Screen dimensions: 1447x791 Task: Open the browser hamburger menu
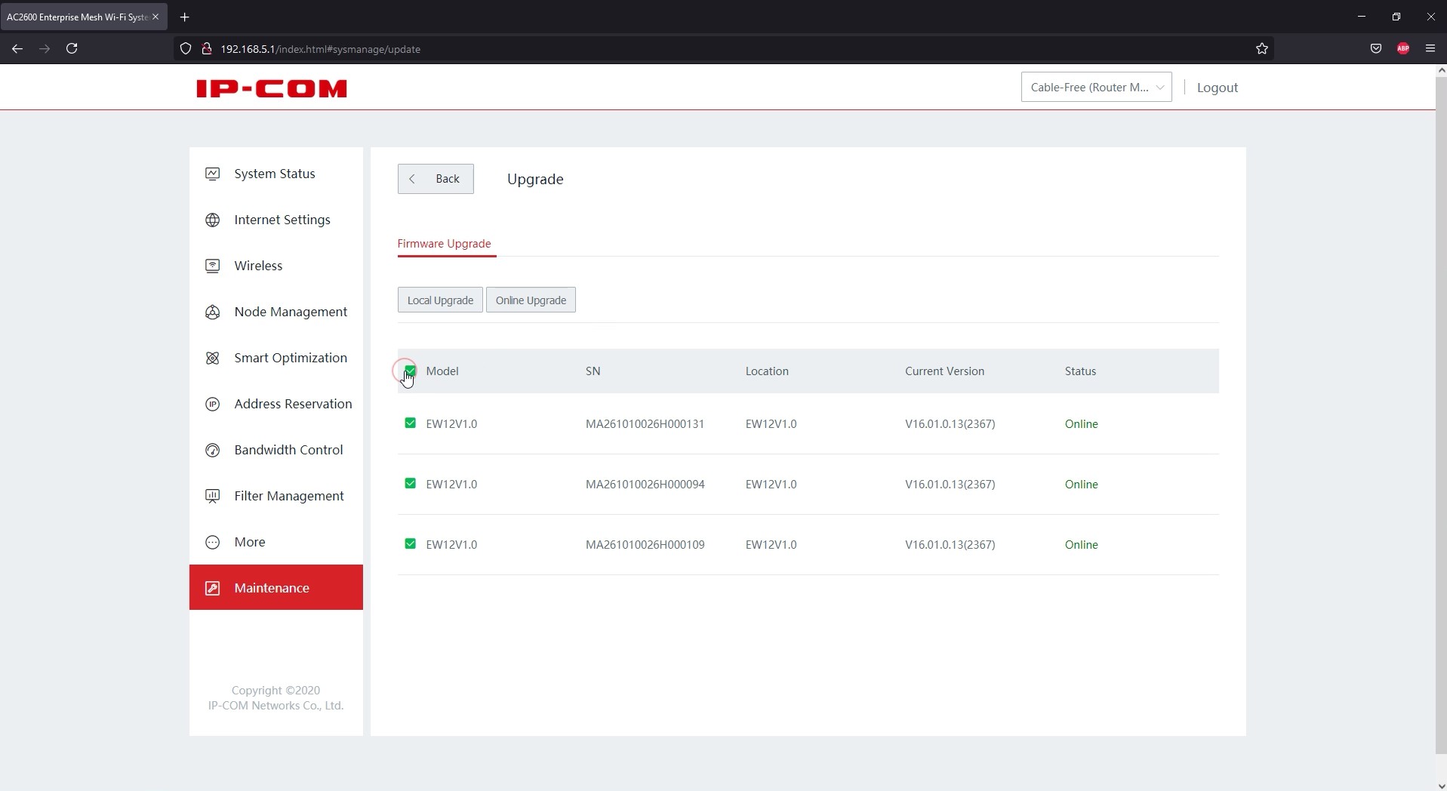tap(1430, 48)
